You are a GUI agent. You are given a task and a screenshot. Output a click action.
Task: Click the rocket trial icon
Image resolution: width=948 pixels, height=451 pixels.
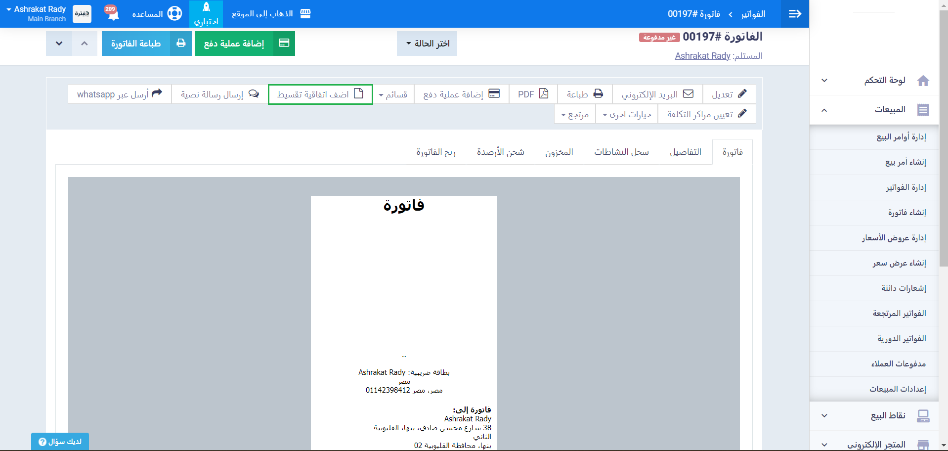coord(207,8)
